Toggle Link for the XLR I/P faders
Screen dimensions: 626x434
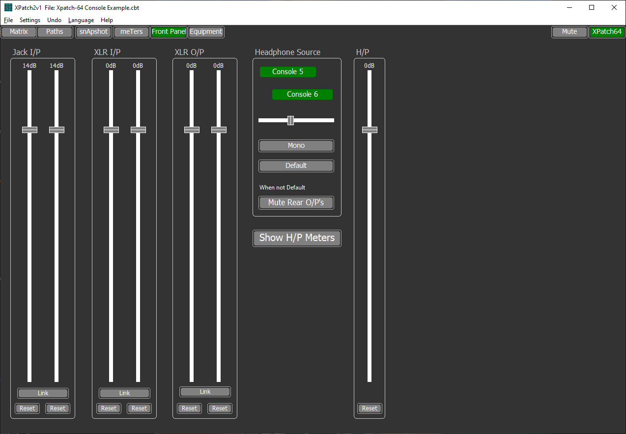(124, 393)
